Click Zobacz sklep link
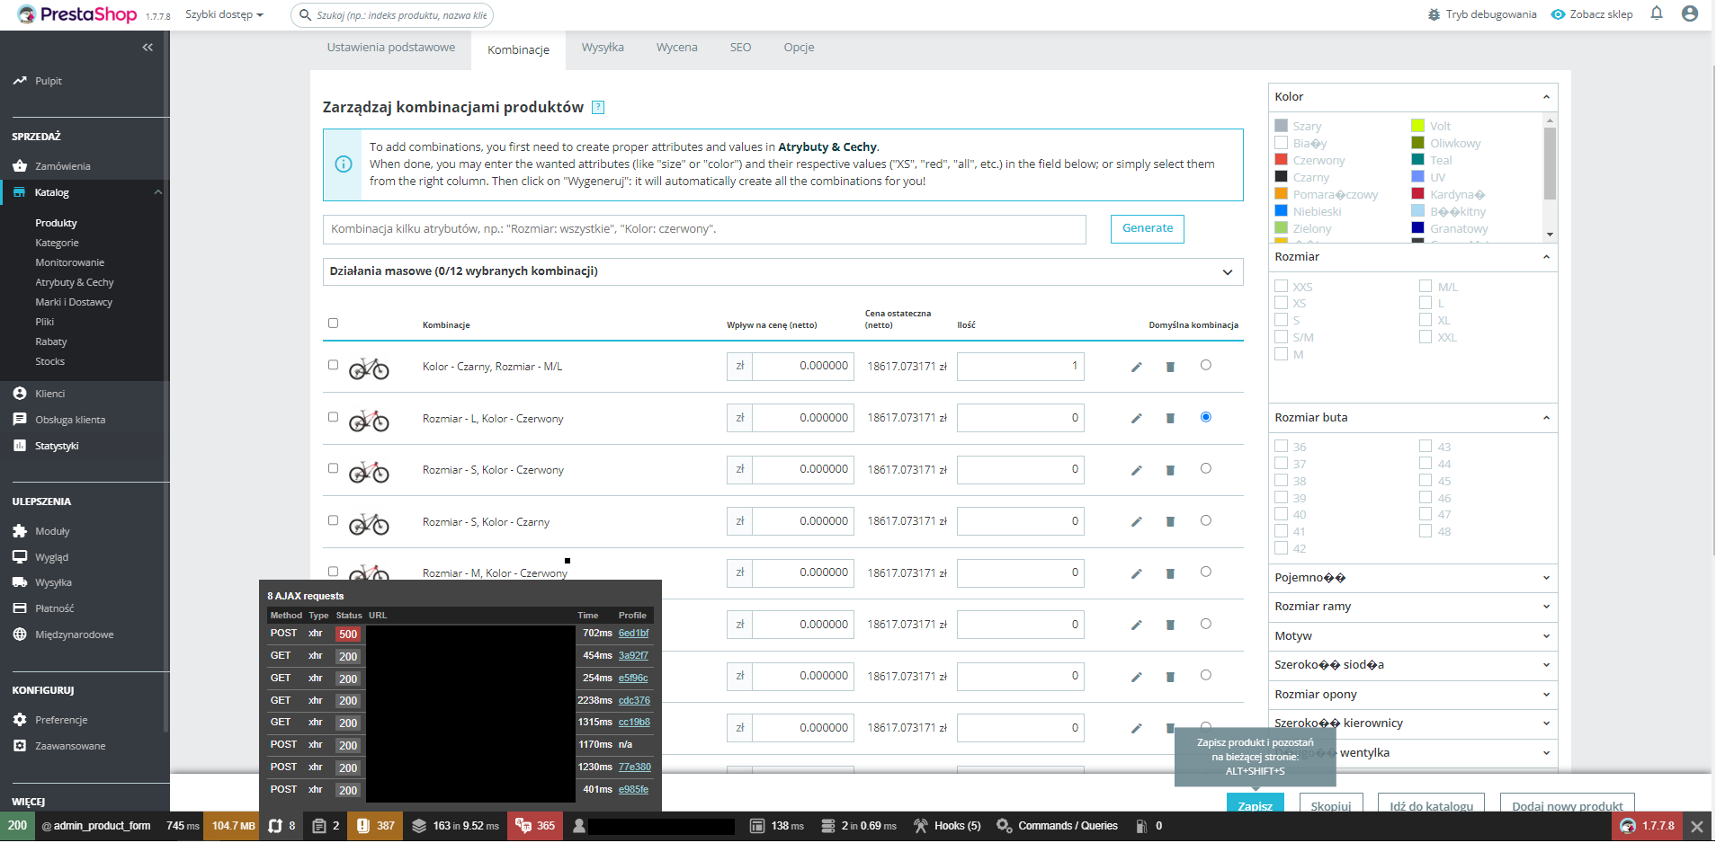Screen dimensions: 1716x843 1592,14
